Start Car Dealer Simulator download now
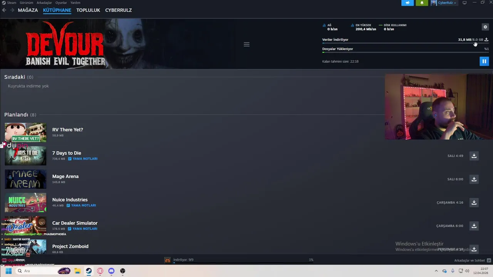 [x=474, y=226]
